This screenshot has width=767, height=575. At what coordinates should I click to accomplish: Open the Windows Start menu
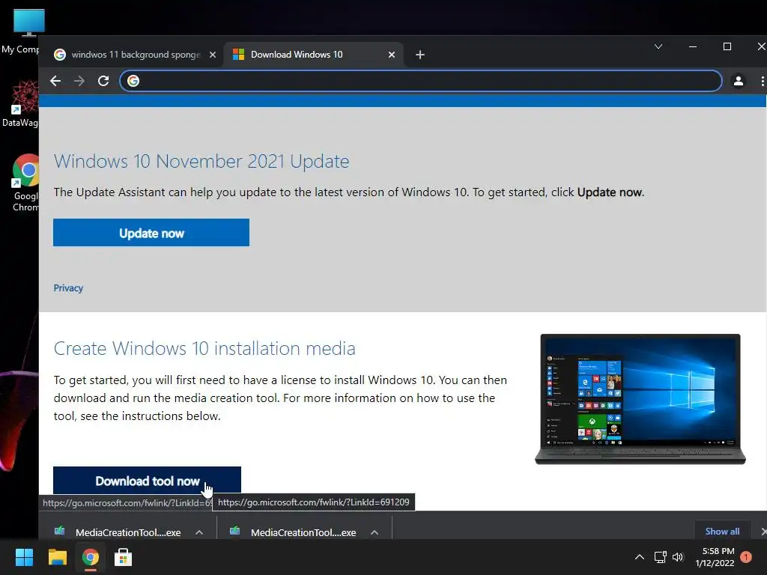(x=24, y=557)
